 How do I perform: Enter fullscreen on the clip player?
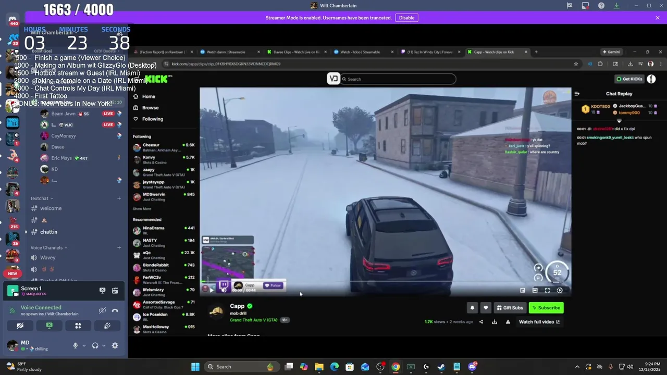[x=547, y=290]
